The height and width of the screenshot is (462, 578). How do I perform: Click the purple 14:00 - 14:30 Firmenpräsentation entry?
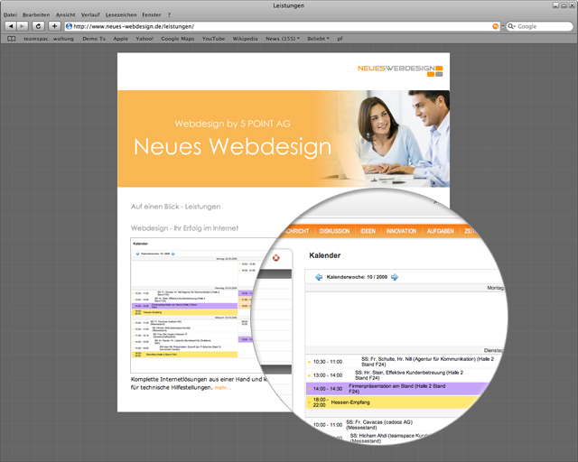point(398,389)
